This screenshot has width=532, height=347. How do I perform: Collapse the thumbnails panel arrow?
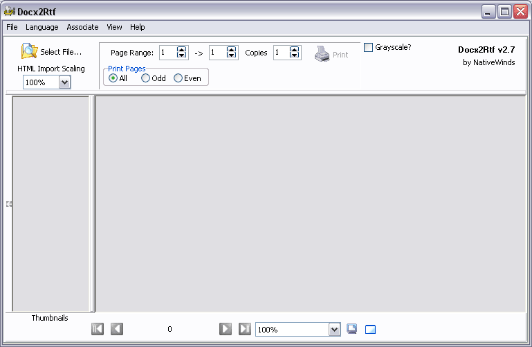click(9, 204)
